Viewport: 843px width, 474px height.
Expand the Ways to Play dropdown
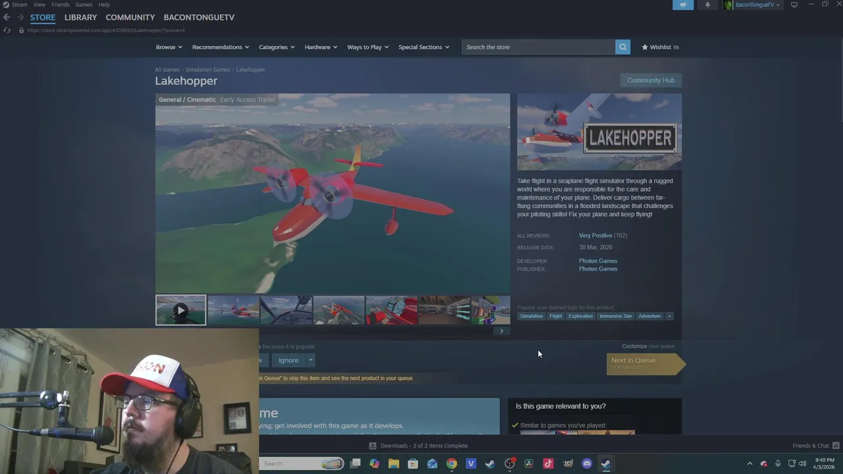pyautogui.click(x=368, y=47)
